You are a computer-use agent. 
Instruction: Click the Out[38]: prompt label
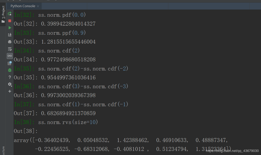26,131
